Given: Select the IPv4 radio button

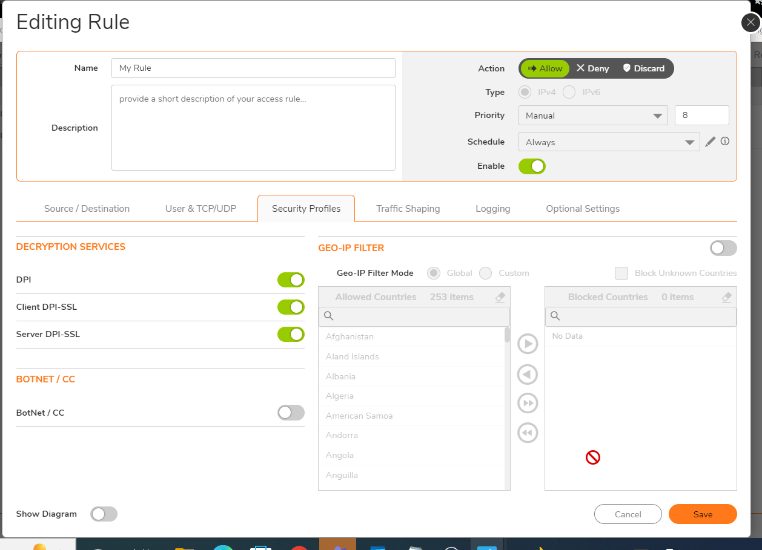Looking at the screenshot, I should [525, 92].
